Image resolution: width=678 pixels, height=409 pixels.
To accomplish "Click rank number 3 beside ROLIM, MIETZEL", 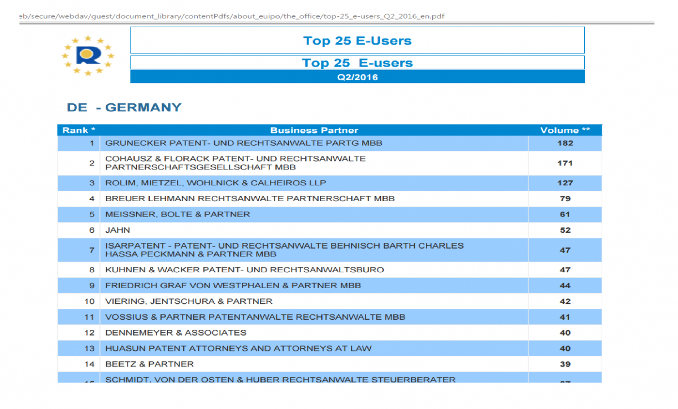I will coord(92,182).
